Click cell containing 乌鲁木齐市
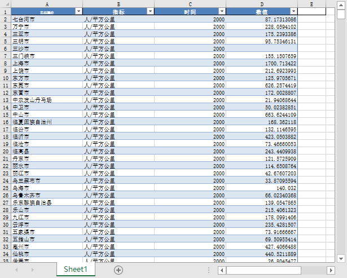 pyautogui.click(x=47, y=195)
